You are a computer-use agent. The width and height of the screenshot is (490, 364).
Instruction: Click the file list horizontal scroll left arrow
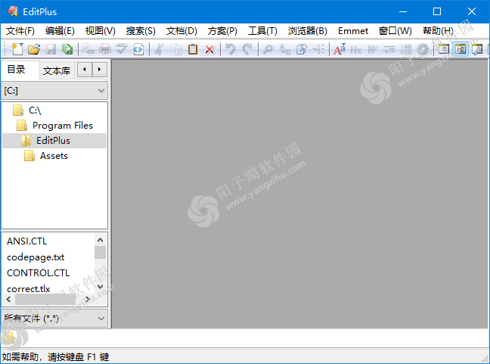pyautogui.click(x=8, y=299)
